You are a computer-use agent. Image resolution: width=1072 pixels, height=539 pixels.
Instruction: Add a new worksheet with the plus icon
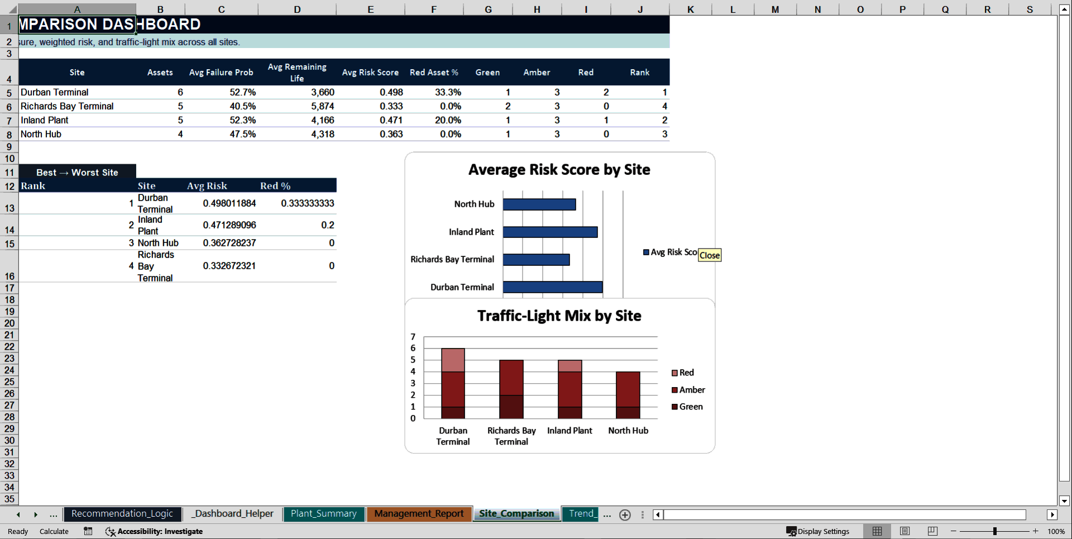click(625, 515)
